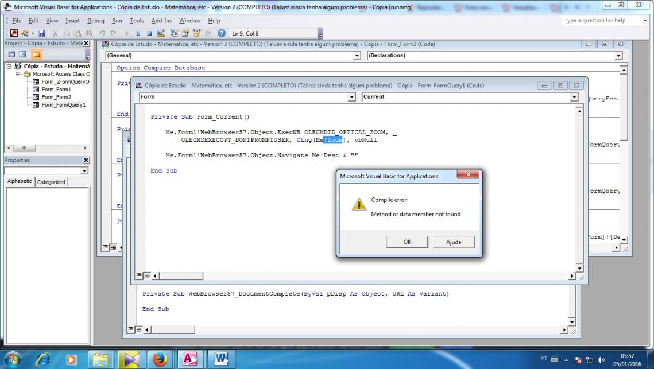Click the Reset stop icon
Image resolution: width=654 pixels, height=369 pixels.
tap(149, 33)
